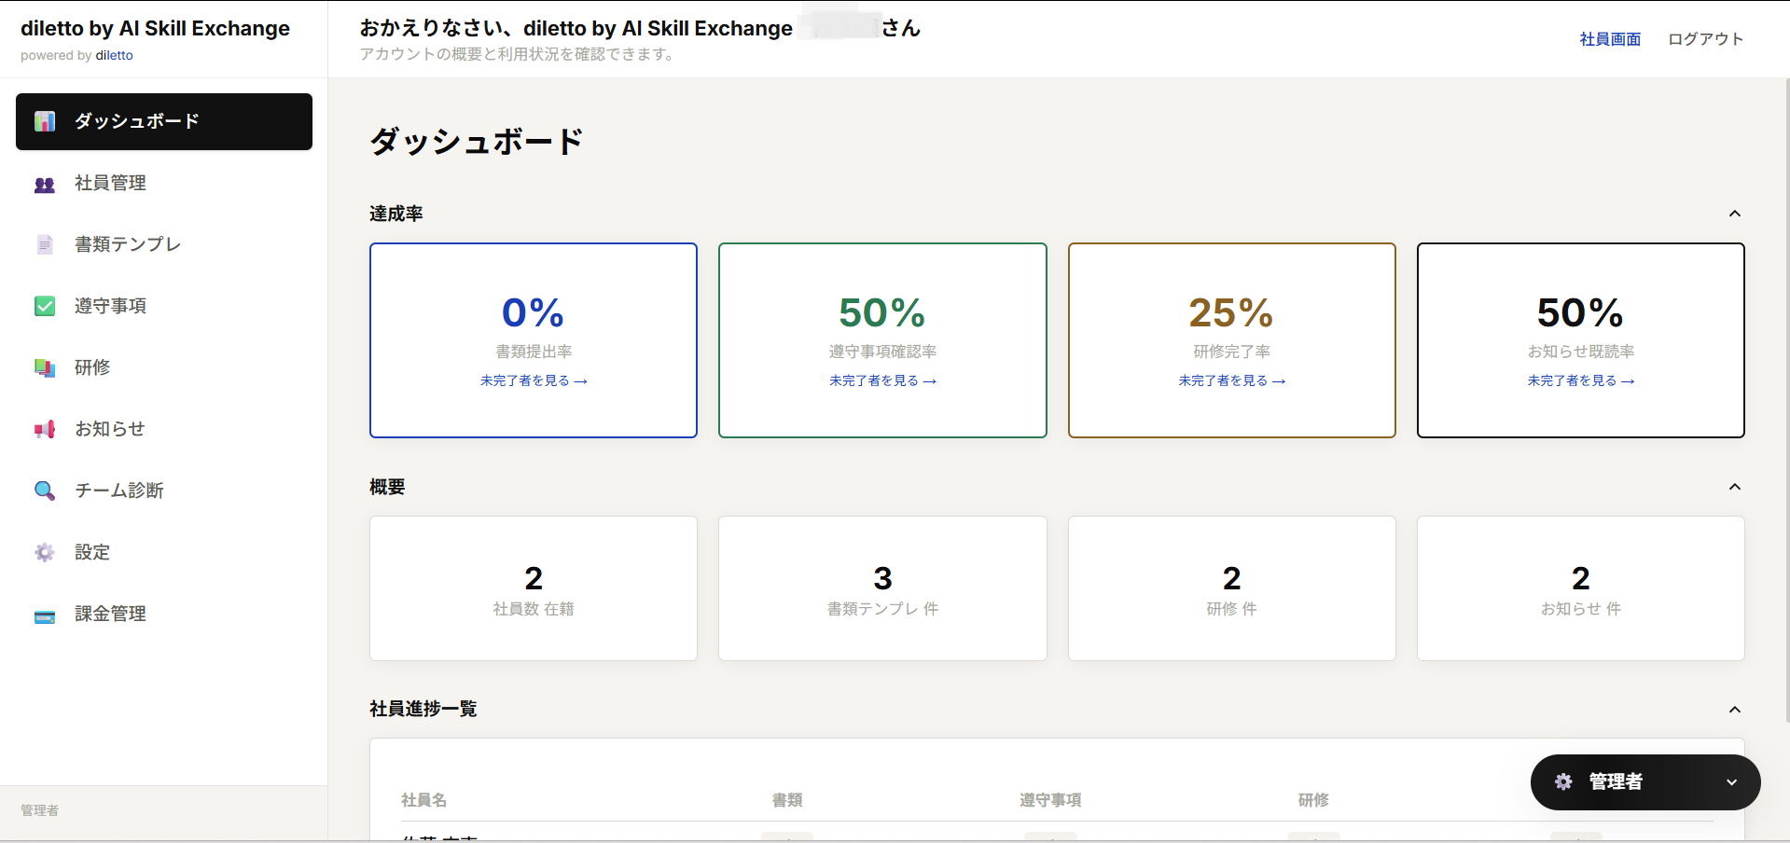The width and height of the screenshot is (1790, 843).
Task: Click the 社員数 在籍 summary card
Action: coord(534,588)
